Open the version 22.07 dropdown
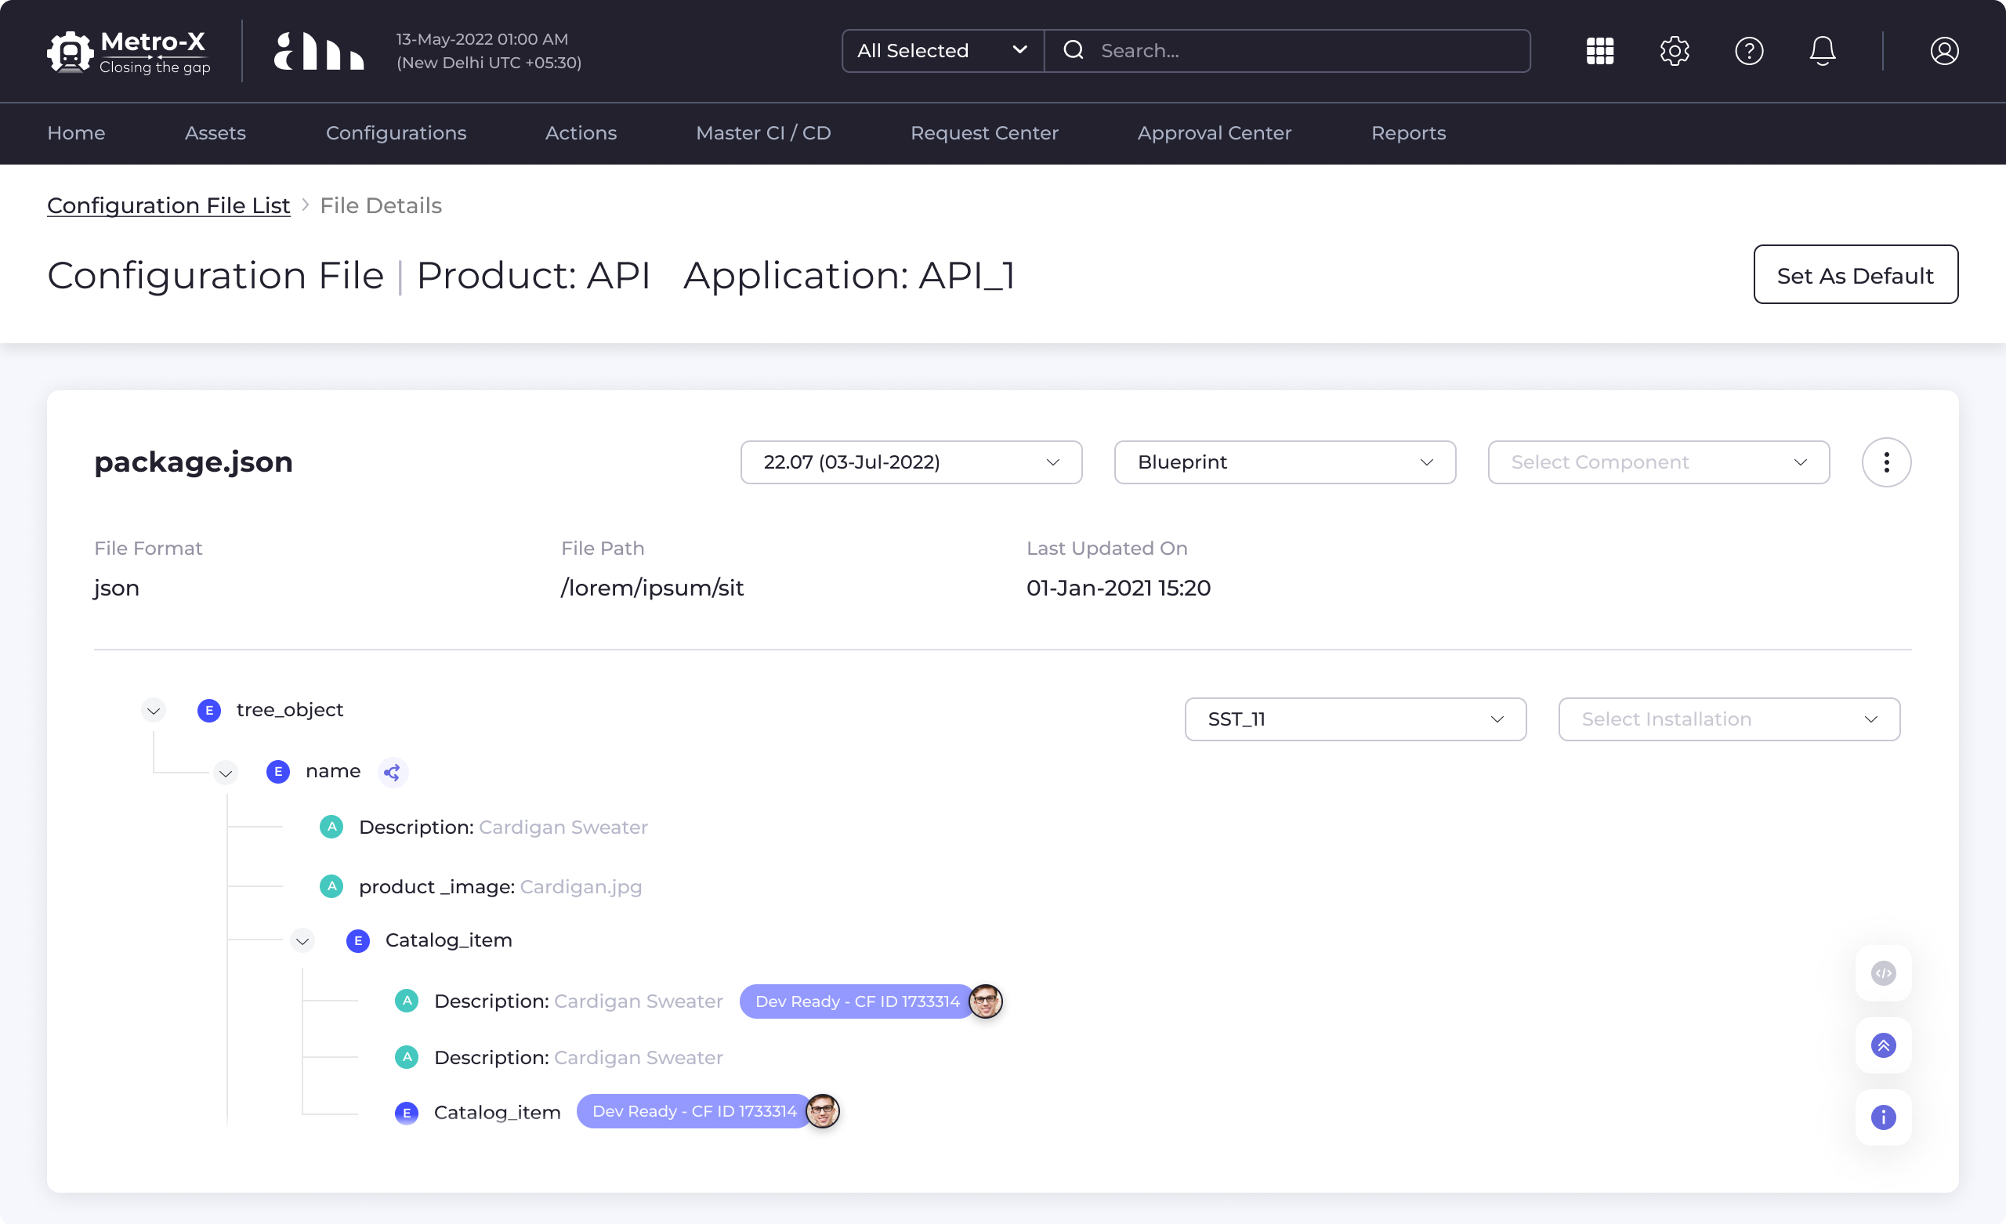 pyautogui.click(x=911, y=462)
